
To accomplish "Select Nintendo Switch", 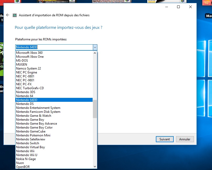I will 54,143.
